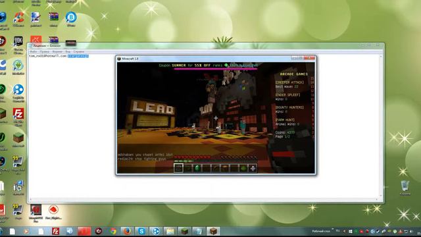The width and height of the screenshot is (421, 237).
Task: Open Skype from the taskbar
Action: 141,231
